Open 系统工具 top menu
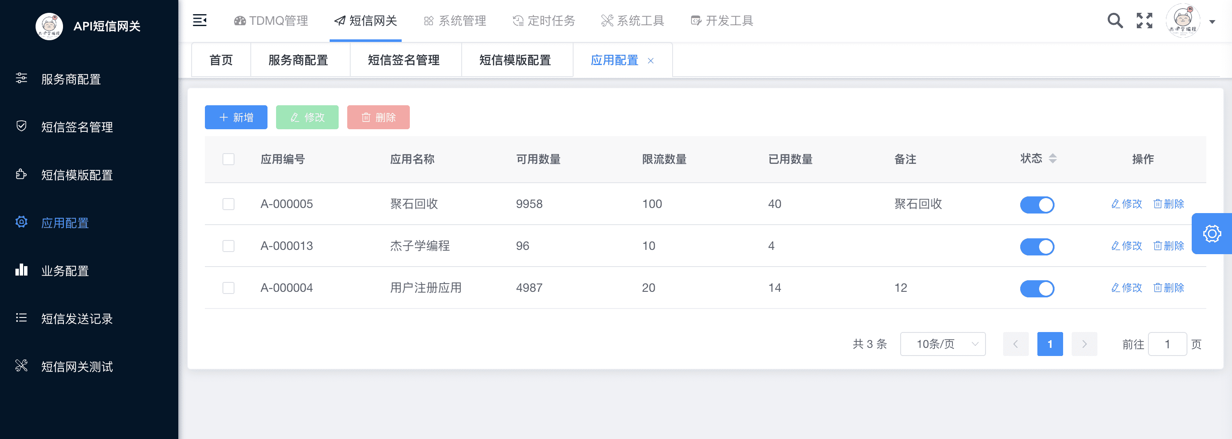1232x439 pixels. [633, 21]
